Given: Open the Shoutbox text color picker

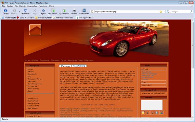Looking at the screenshot, I should [x=162, y=113].
